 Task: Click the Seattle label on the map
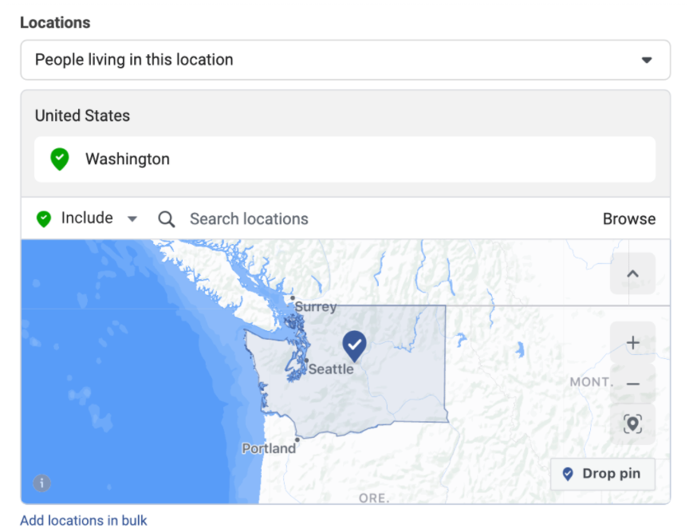click(331, 369)
